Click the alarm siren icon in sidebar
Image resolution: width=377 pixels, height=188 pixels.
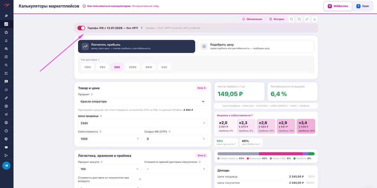[6, 40]
